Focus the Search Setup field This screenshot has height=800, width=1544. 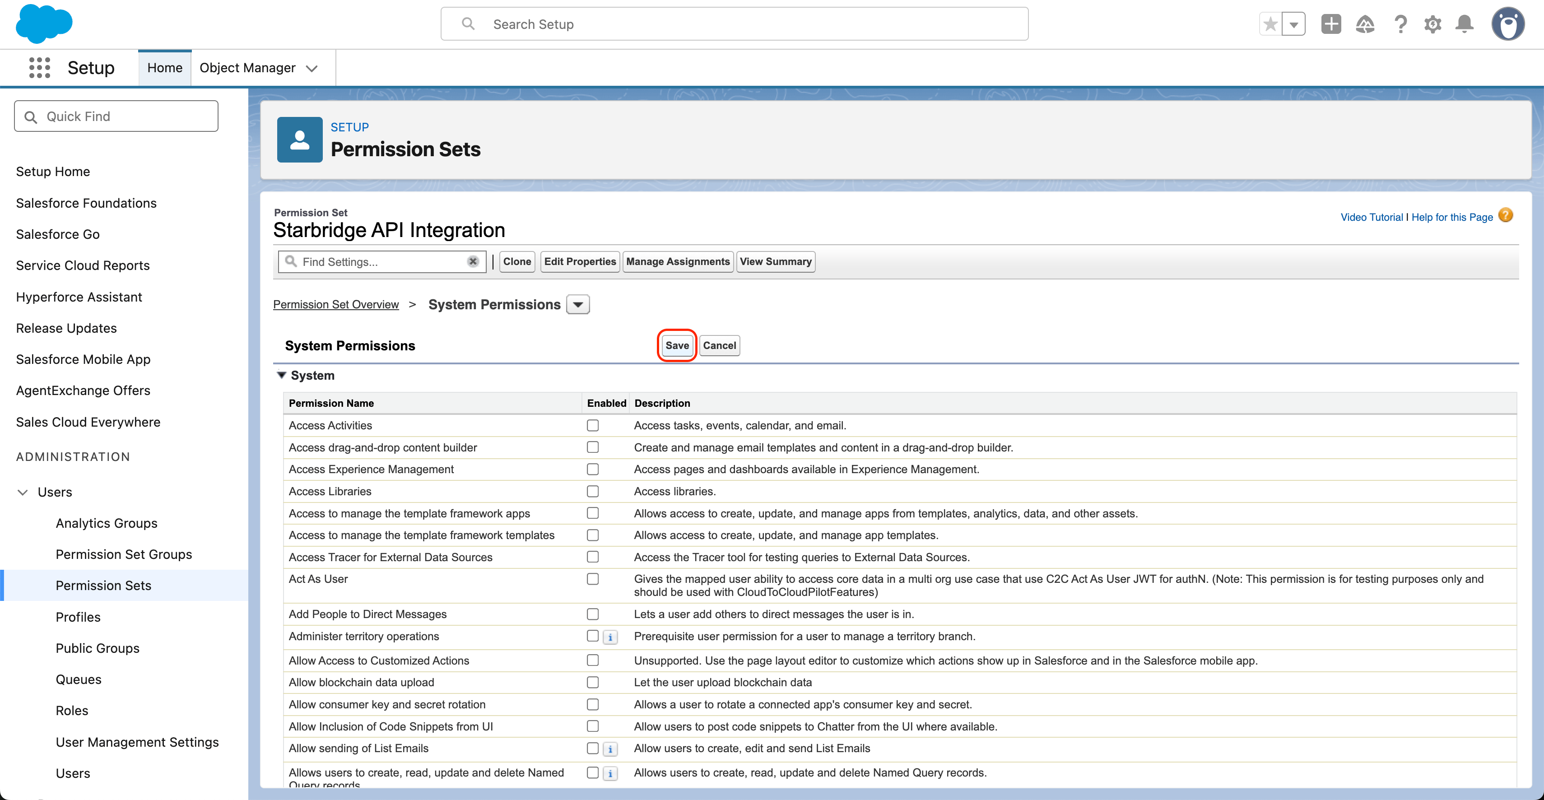(x=734, y=24)
